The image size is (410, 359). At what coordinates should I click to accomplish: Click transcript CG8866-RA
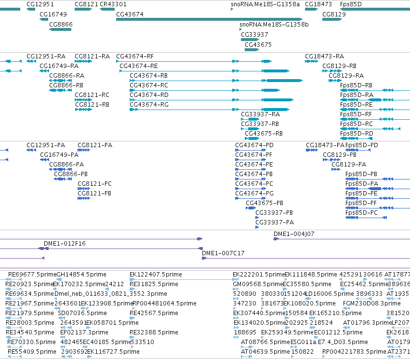60,81
